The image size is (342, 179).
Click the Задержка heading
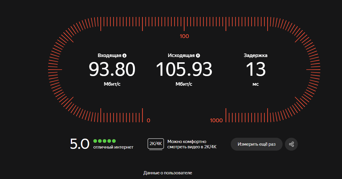pos(256,55)
